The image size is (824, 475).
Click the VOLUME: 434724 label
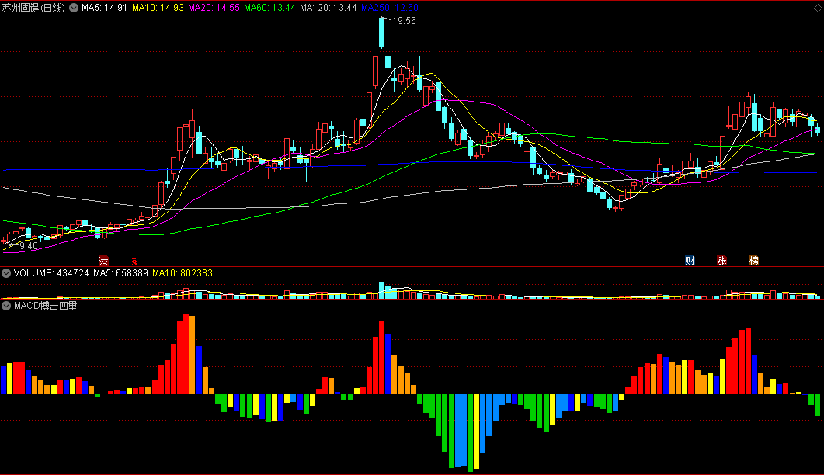tap(51, 273)
